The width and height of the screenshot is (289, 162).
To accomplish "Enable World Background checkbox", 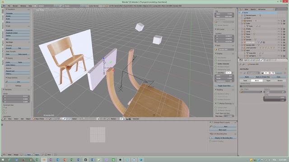I will coord(216,60).
